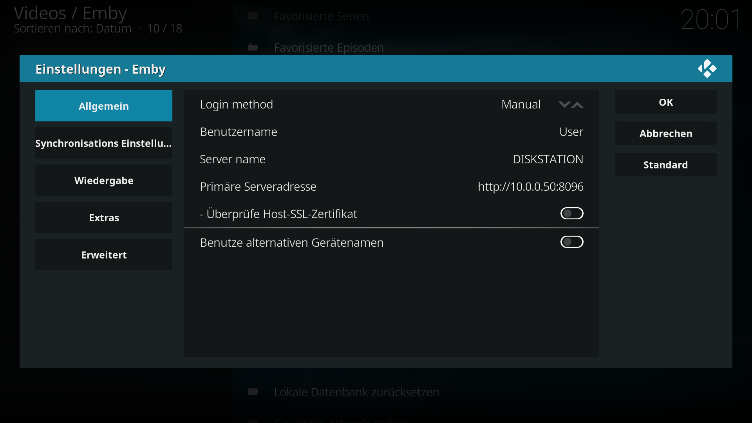This screenshot has width=752, height=423.
Task: Click folder icon beside Favorisierte Serien
Action: (253, 16)
